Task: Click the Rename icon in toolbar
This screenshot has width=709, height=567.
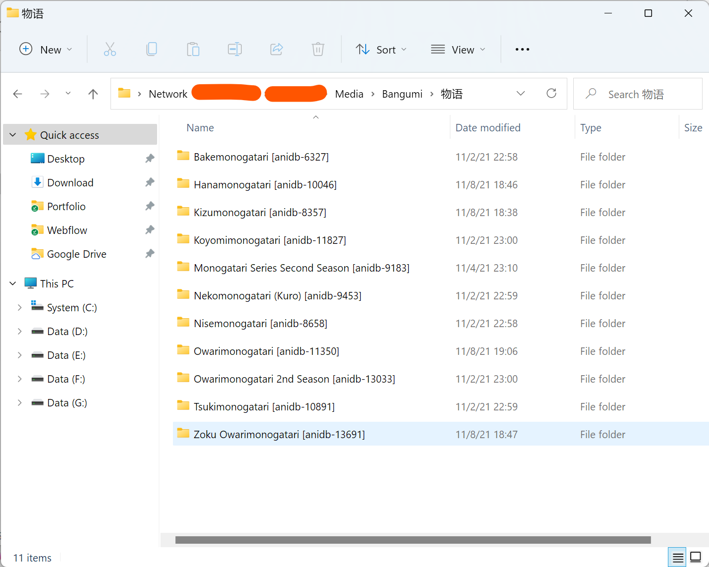Action: (x=235, y=49)
